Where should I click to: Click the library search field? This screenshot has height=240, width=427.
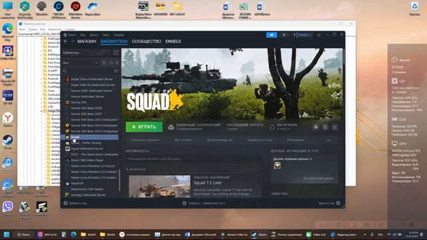pos(87,71)
